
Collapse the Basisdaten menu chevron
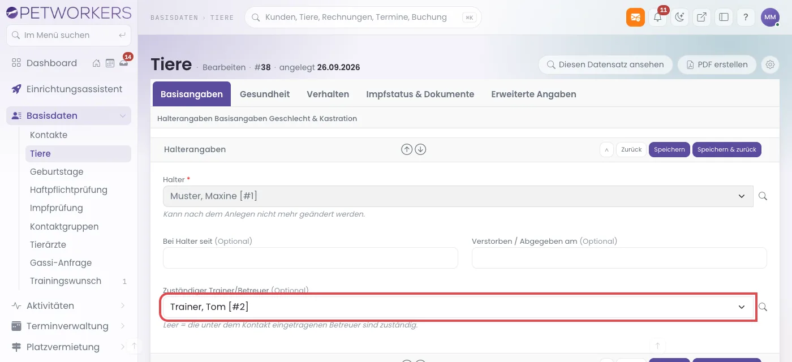(123, 116)
